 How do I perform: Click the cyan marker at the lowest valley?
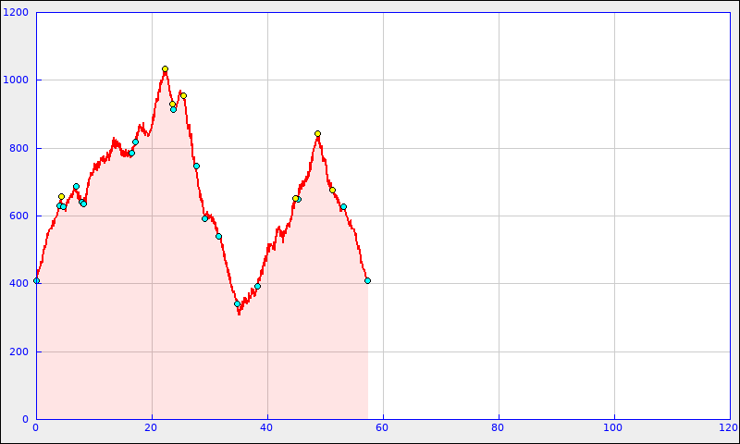tap(237, 303)
